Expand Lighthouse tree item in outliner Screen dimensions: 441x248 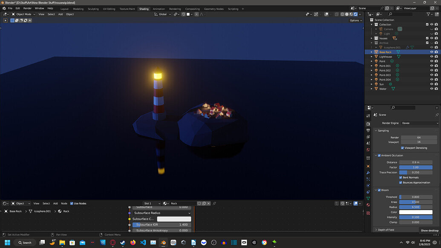(x=372, y=57)
